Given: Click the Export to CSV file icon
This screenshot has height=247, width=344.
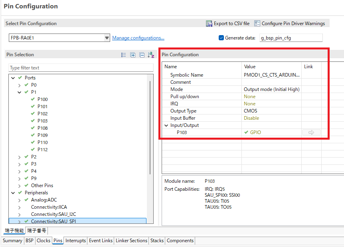Looking at the screenshot, I should [x=209, y=24].
